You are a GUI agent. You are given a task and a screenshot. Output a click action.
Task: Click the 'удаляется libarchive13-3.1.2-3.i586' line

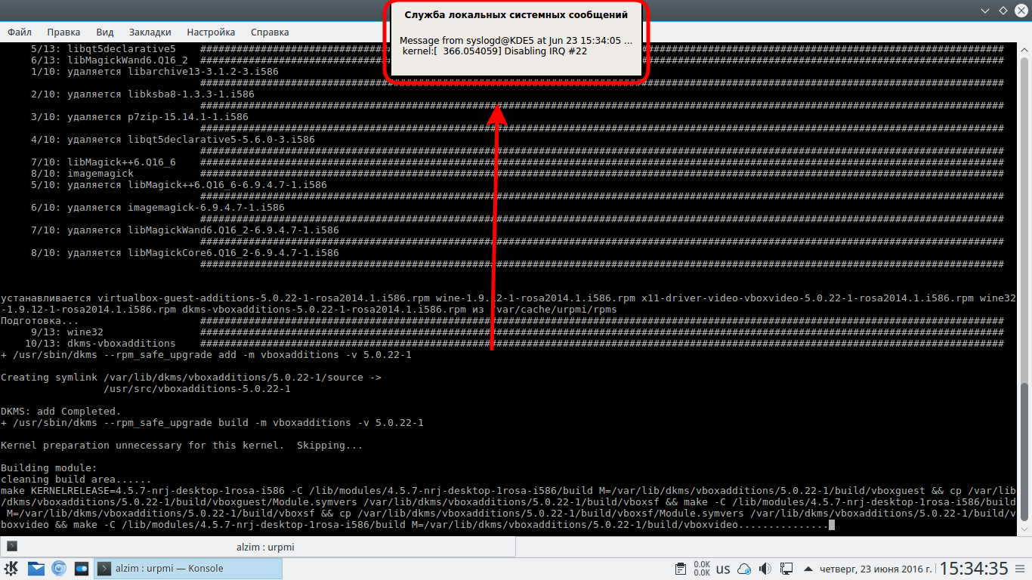coord(155,72)
